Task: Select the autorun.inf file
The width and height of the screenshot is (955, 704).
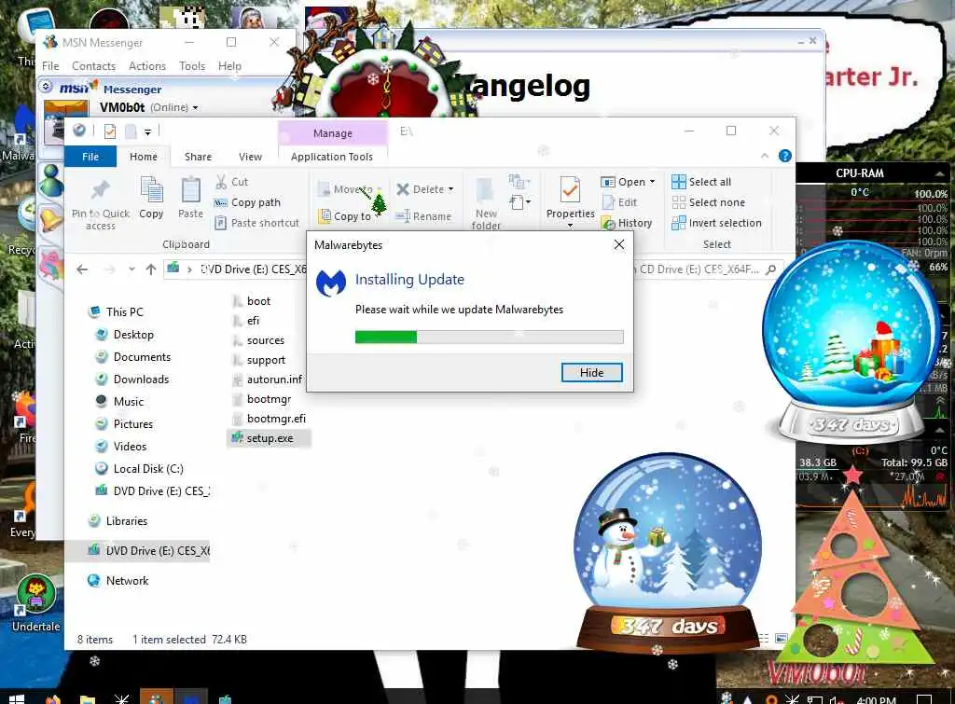Action: tap(268, 380)
